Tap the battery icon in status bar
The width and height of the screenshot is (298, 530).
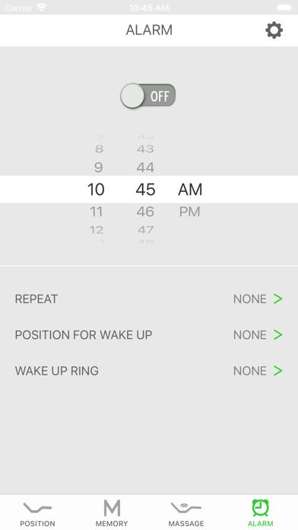point(284,8)
